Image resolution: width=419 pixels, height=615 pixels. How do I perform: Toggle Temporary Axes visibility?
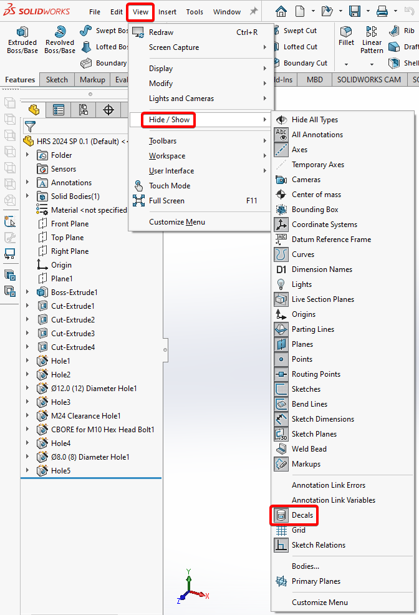click(x=342, y=165)
